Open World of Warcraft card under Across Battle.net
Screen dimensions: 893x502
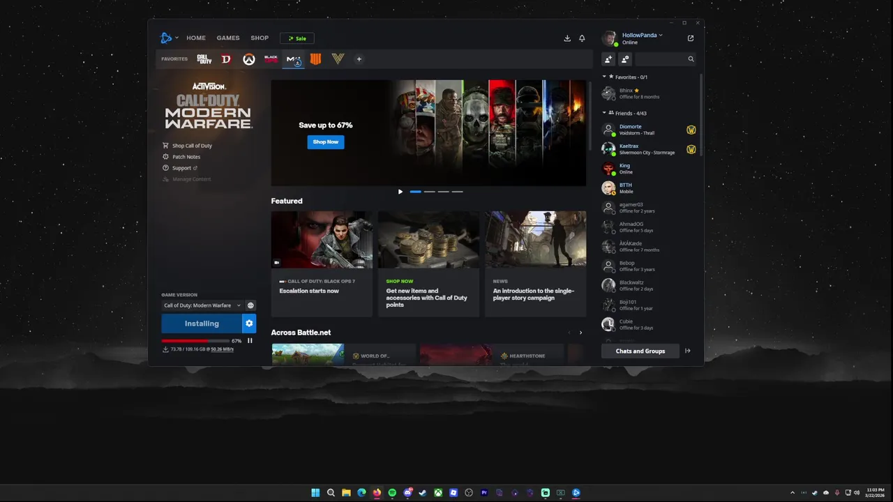344,355
